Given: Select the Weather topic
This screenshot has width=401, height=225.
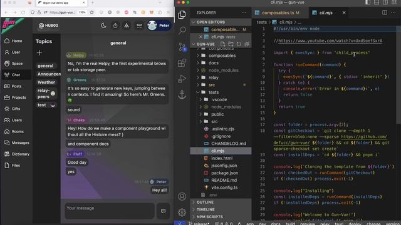Looking at the screenshot, I should point(46,82).
